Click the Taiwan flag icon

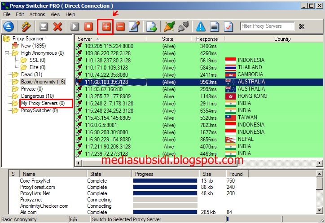(231, 118)
